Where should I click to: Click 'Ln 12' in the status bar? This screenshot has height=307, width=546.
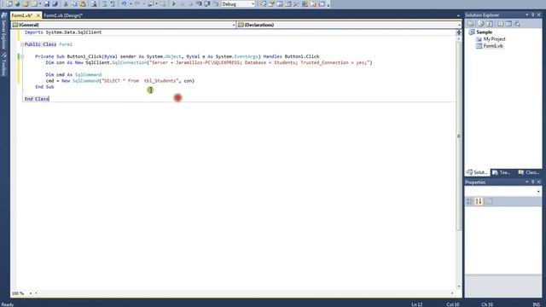tap(417, 304)
